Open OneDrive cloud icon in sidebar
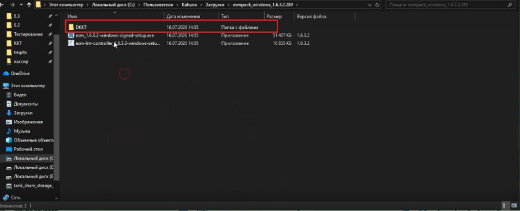520x211 pixels. [6, 73]
